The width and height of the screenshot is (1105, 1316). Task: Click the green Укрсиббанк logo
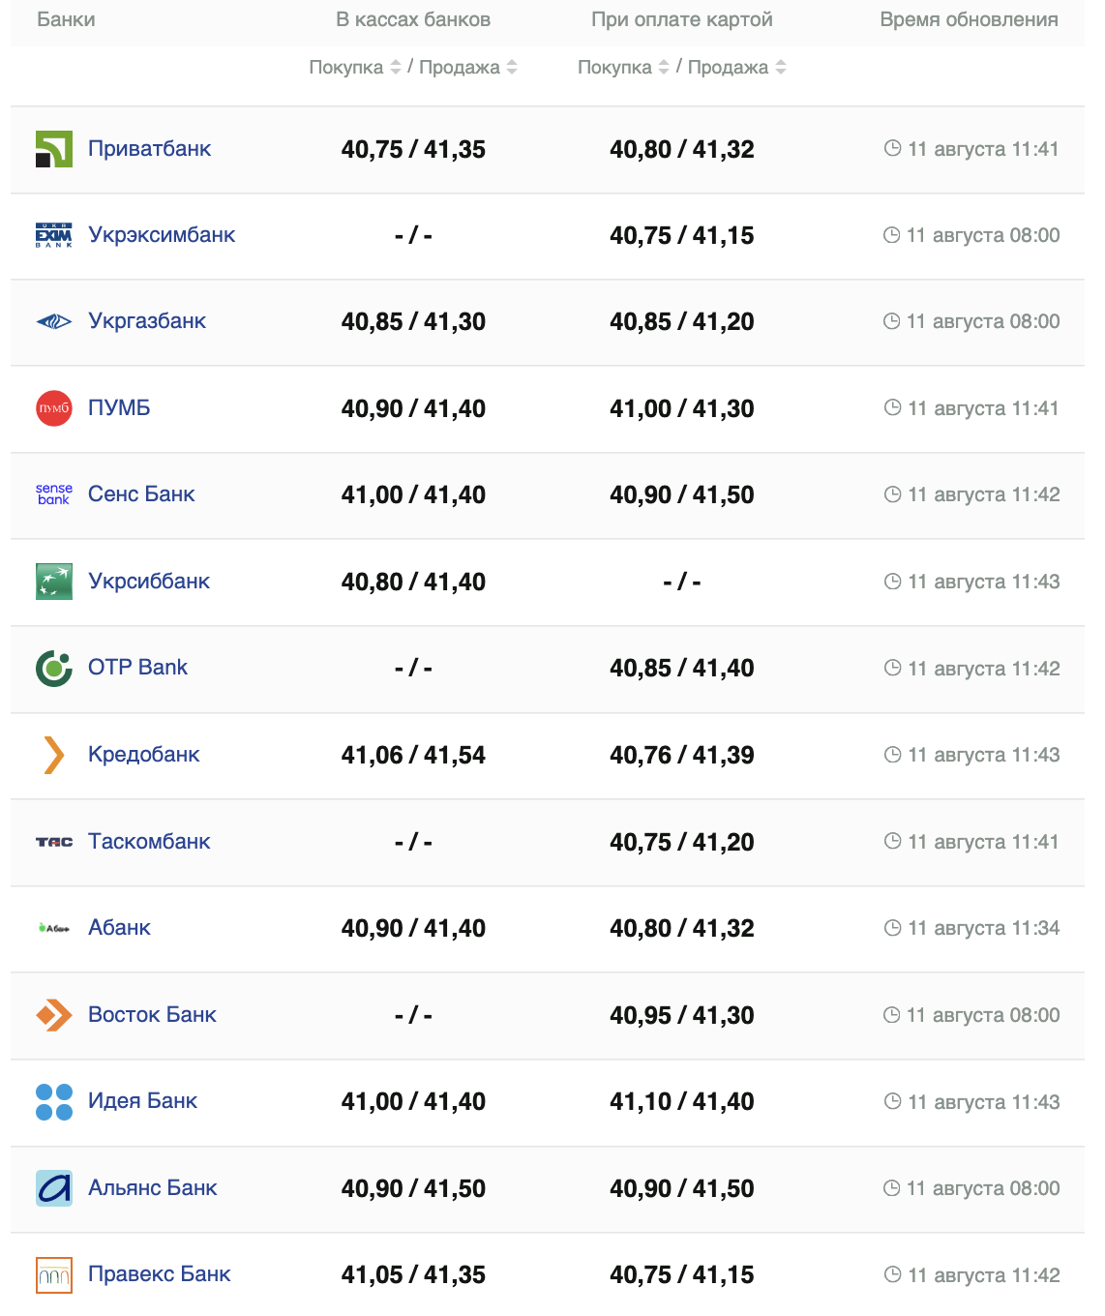click(x=54, y=582)
